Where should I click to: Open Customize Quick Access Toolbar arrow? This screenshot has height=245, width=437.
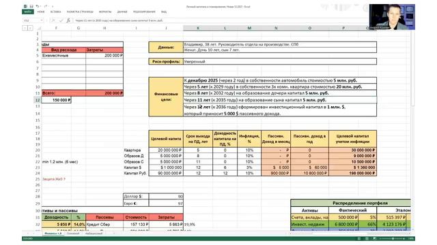[x=53, y=6]
